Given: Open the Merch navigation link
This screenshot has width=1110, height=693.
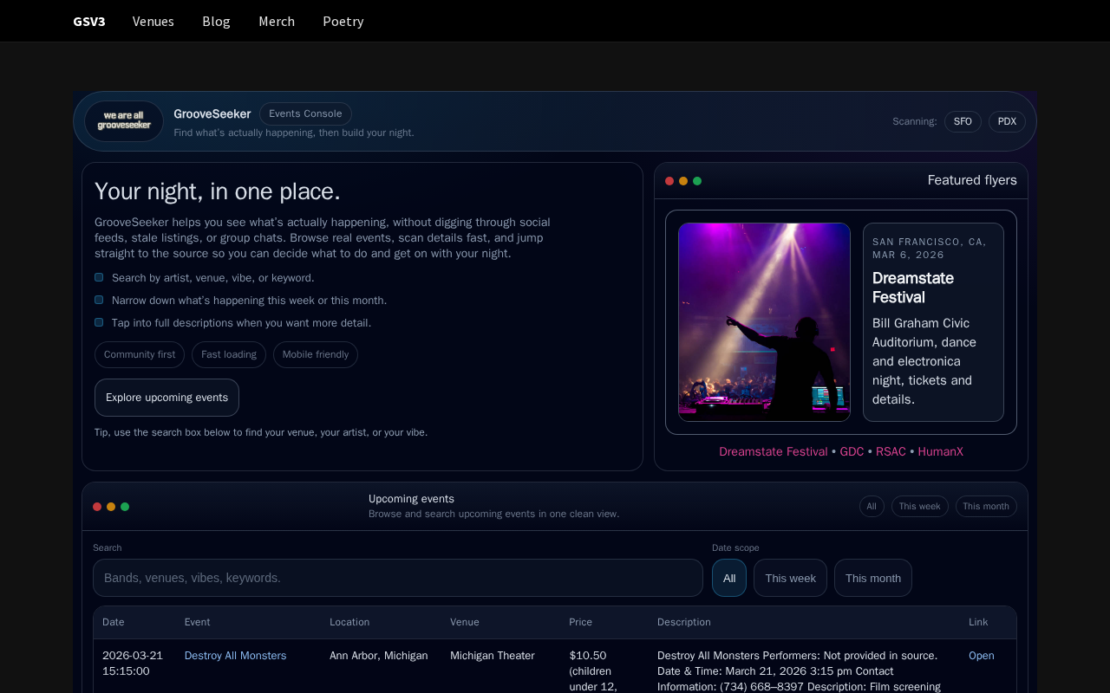Looking at the screenshot, I should click(277, 21).
